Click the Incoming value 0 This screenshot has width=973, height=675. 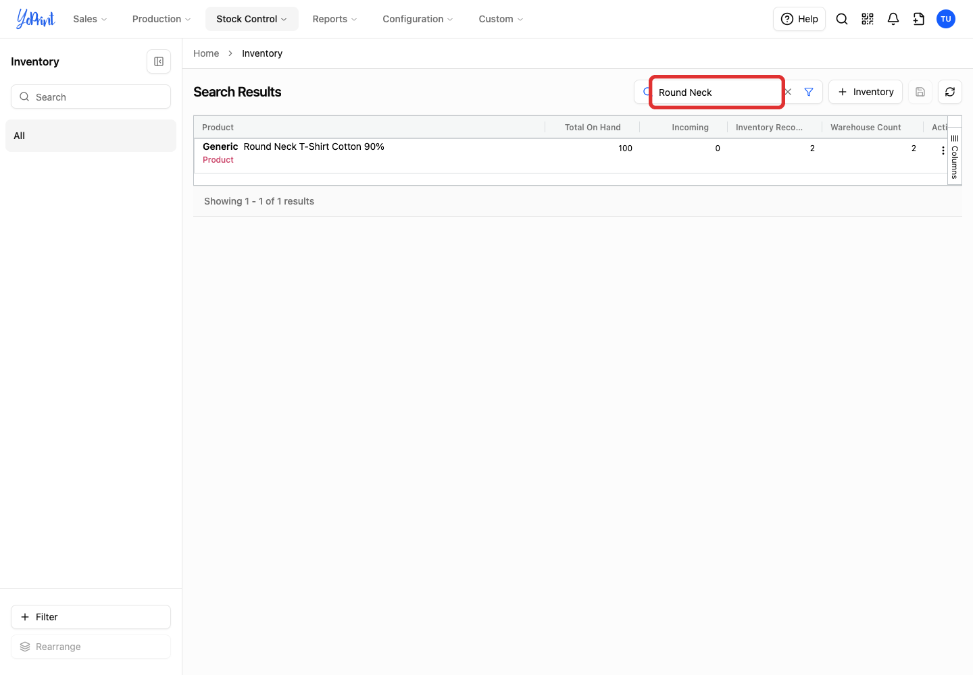coord(718,148)
